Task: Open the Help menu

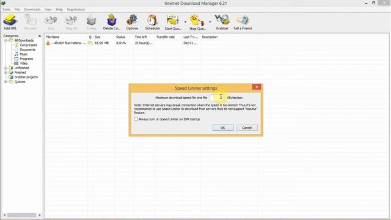Action: click(59, 10)
